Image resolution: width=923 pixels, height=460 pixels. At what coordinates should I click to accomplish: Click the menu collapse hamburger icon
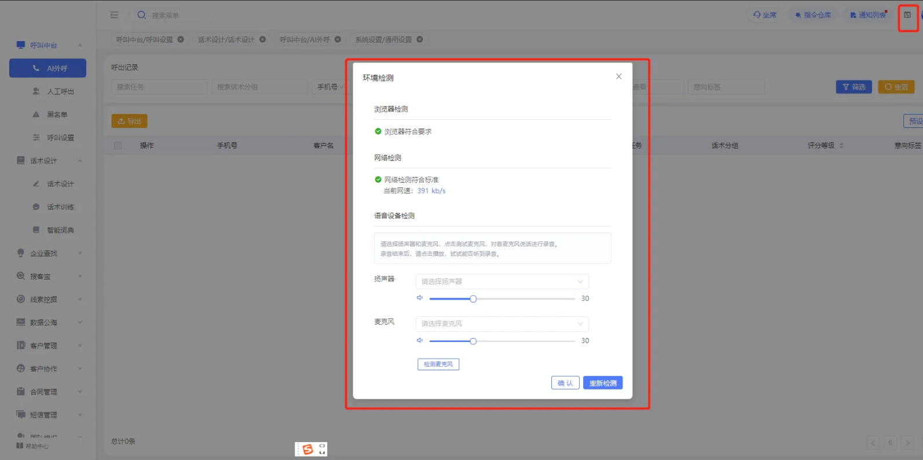pyautogui.click(x=114, y=15)
